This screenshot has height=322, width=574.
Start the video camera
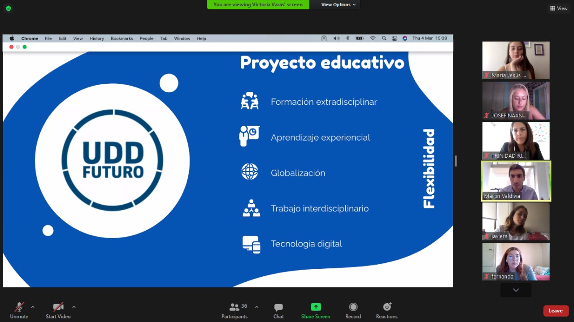[x=58, y=310]
